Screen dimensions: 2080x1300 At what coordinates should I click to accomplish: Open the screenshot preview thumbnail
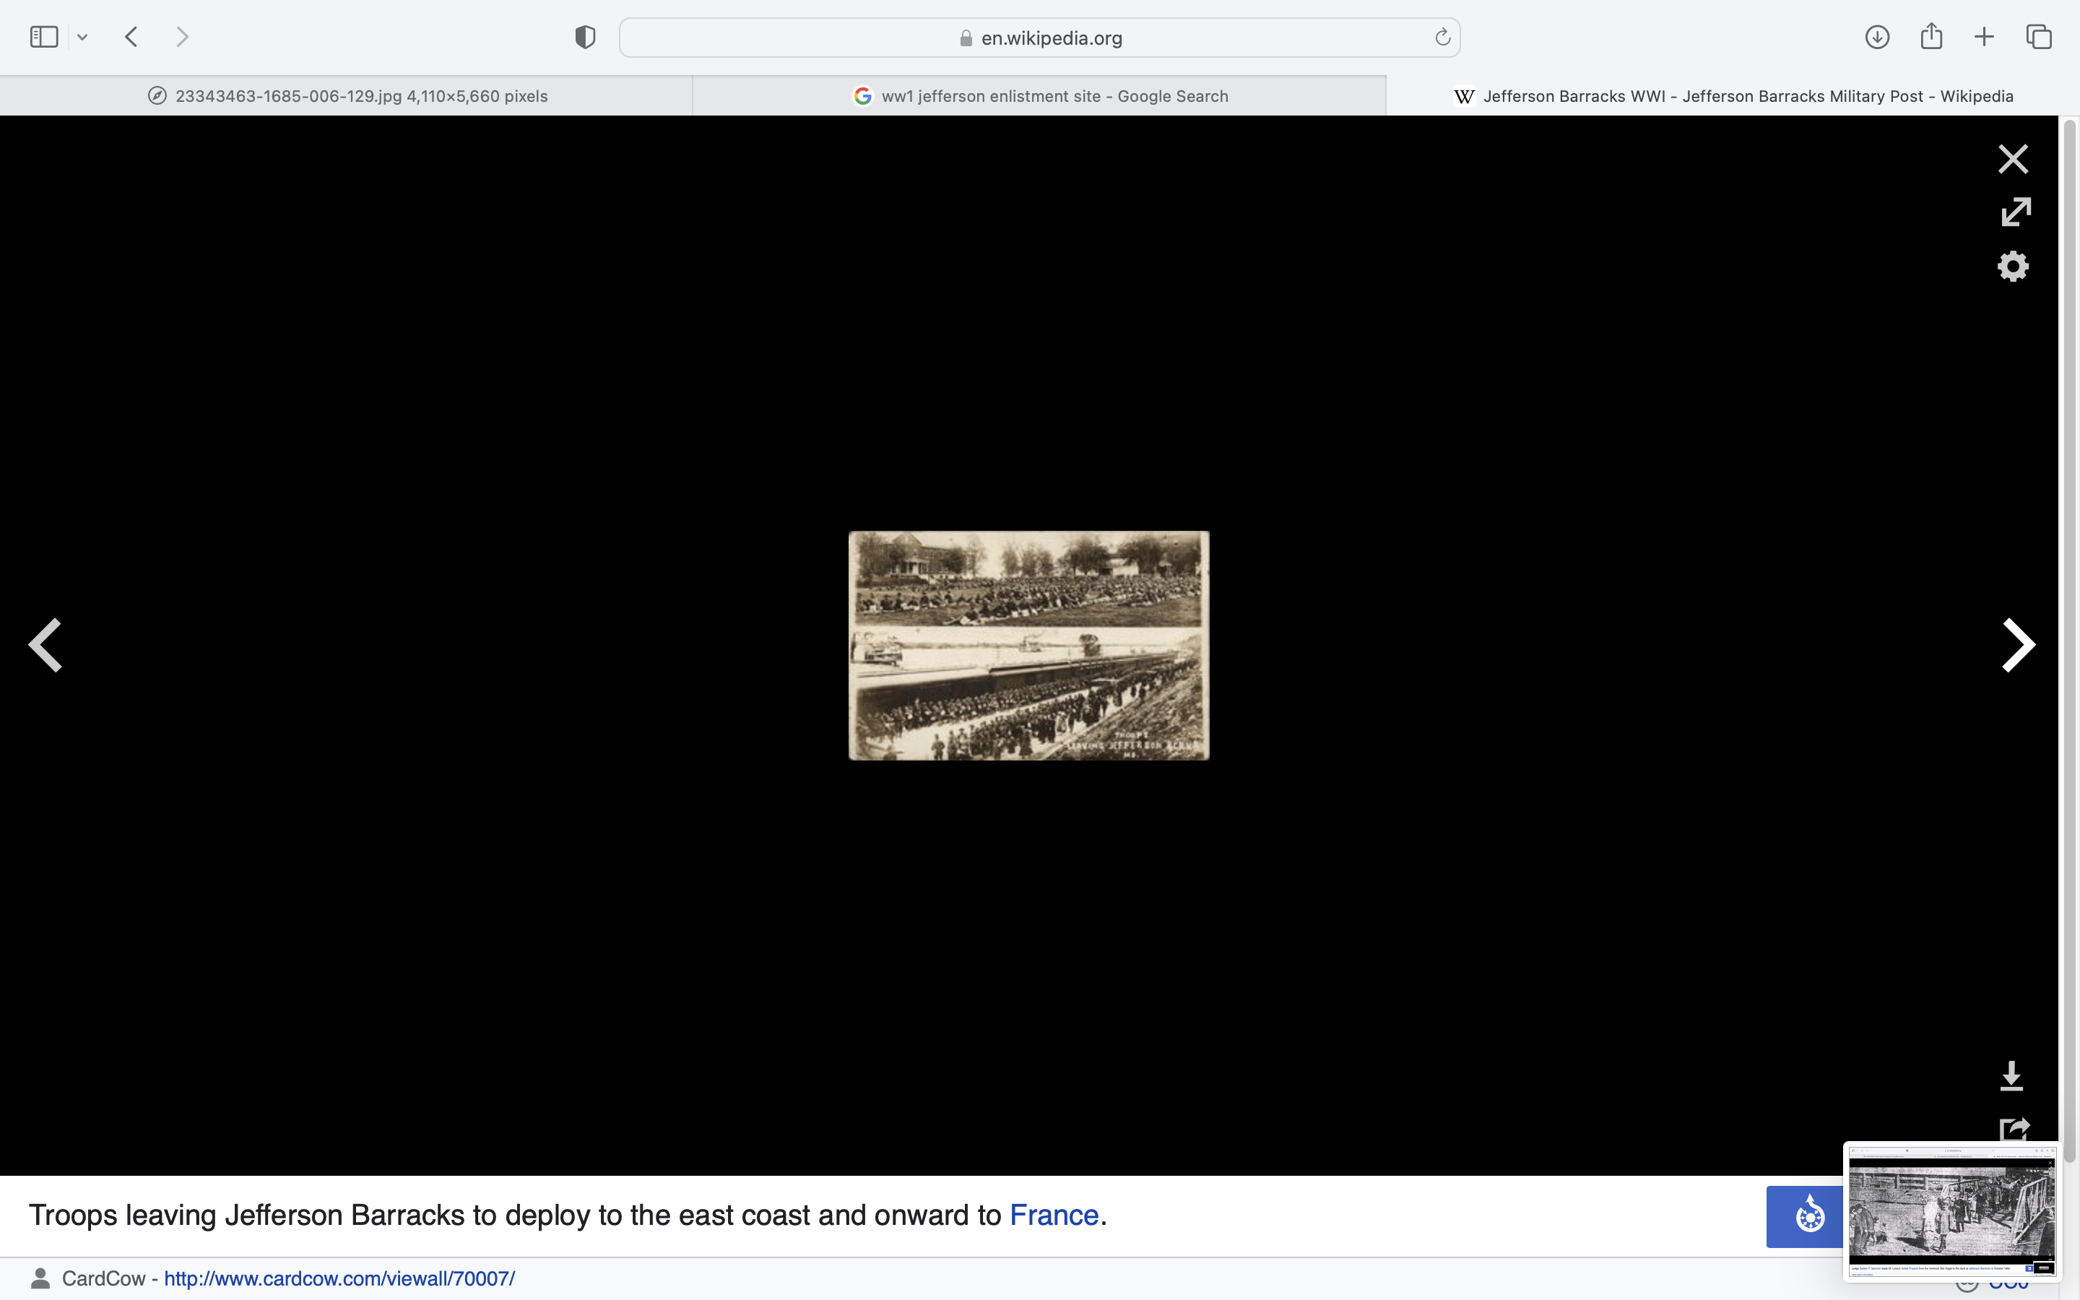(x=1951, y=1213)
